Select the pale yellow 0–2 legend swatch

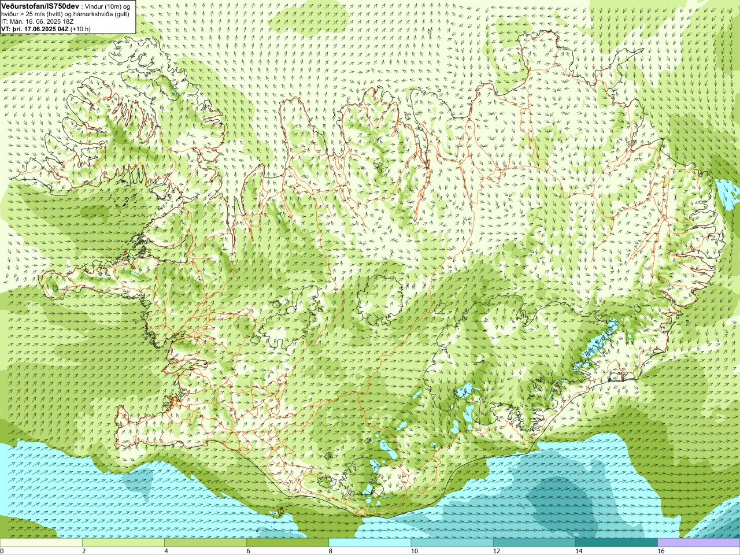click(x=41, y=543)
